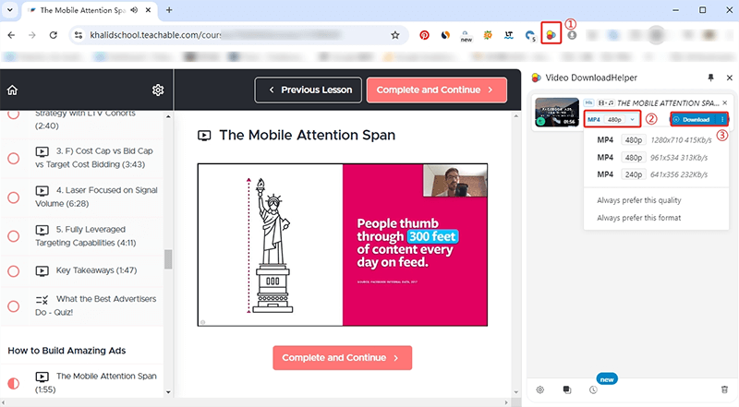Close the Mobile Attention Span browser tab

point(148,10)
